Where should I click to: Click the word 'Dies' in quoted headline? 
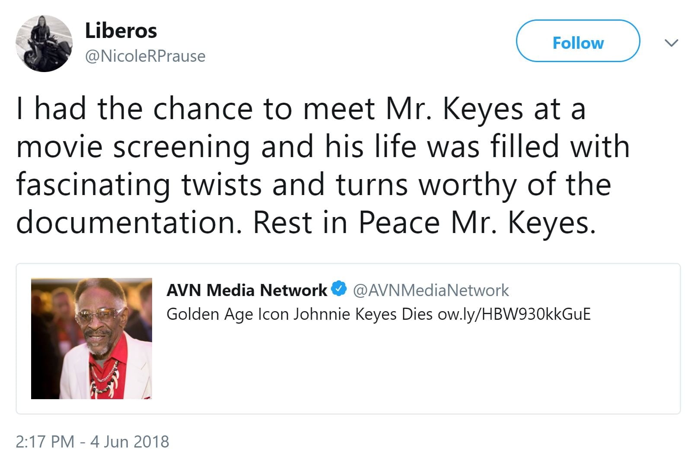click(417, 314)
